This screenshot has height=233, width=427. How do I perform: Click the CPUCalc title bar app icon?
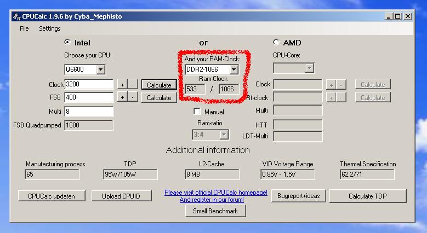click(x=16, y=16)
